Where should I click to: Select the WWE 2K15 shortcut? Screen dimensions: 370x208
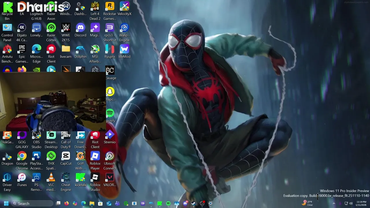pos(66,32)
